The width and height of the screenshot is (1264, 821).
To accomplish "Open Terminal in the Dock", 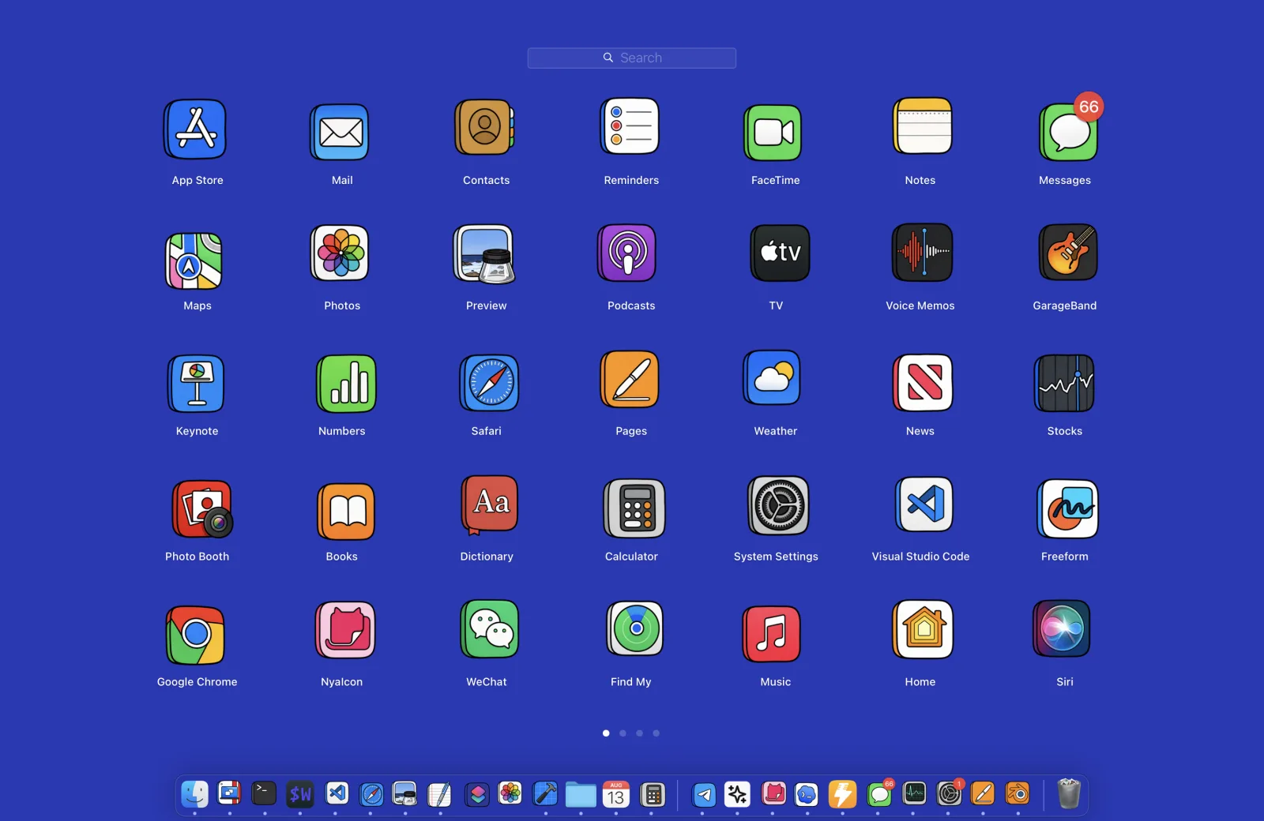I will [264, 793].
